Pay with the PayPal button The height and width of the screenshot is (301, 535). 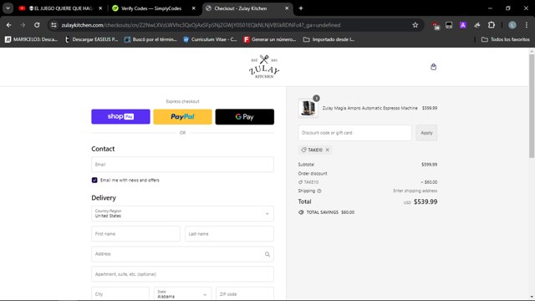click(182, 117)
